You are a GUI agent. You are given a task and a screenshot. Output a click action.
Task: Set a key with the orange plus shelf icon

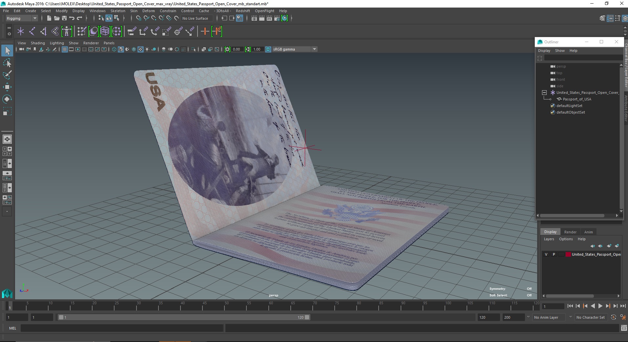[205, 32]
